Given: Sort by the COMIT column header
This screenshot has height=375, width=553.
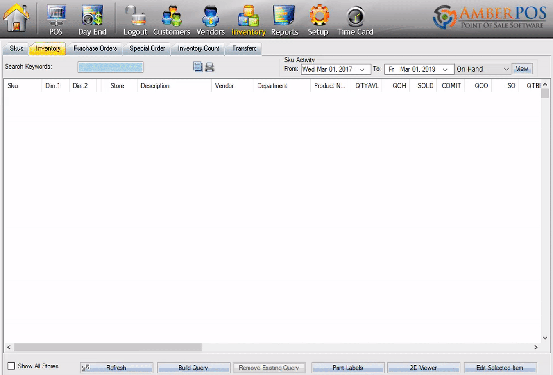Looking at the screenshot, I should [451, 86].
